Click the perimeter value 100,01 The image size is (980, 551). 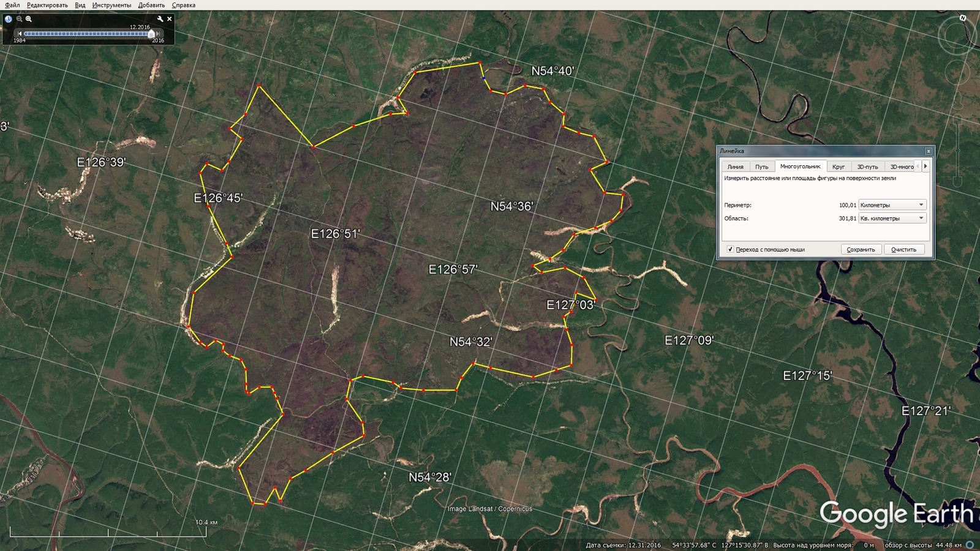848,205
